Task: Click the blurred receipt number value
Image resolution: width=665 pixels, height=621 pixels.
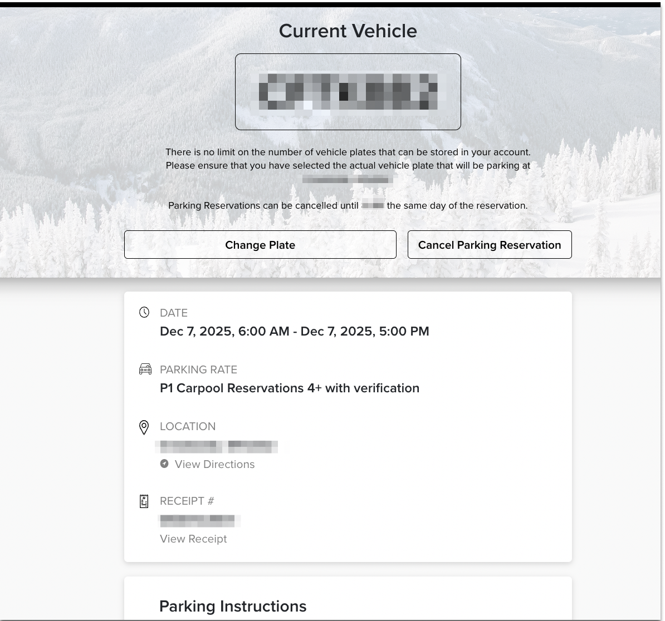Action: pos(199,521)
